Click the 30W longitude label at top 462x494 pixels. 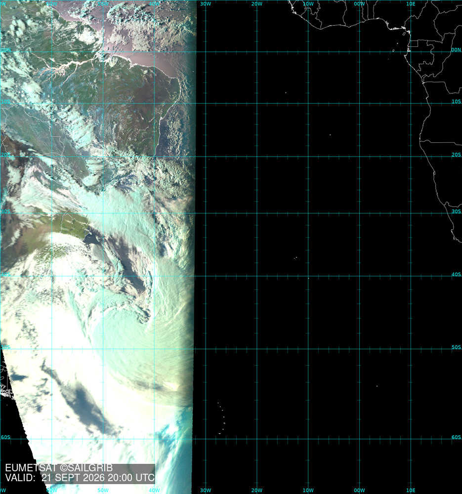(x=205, y=4)
